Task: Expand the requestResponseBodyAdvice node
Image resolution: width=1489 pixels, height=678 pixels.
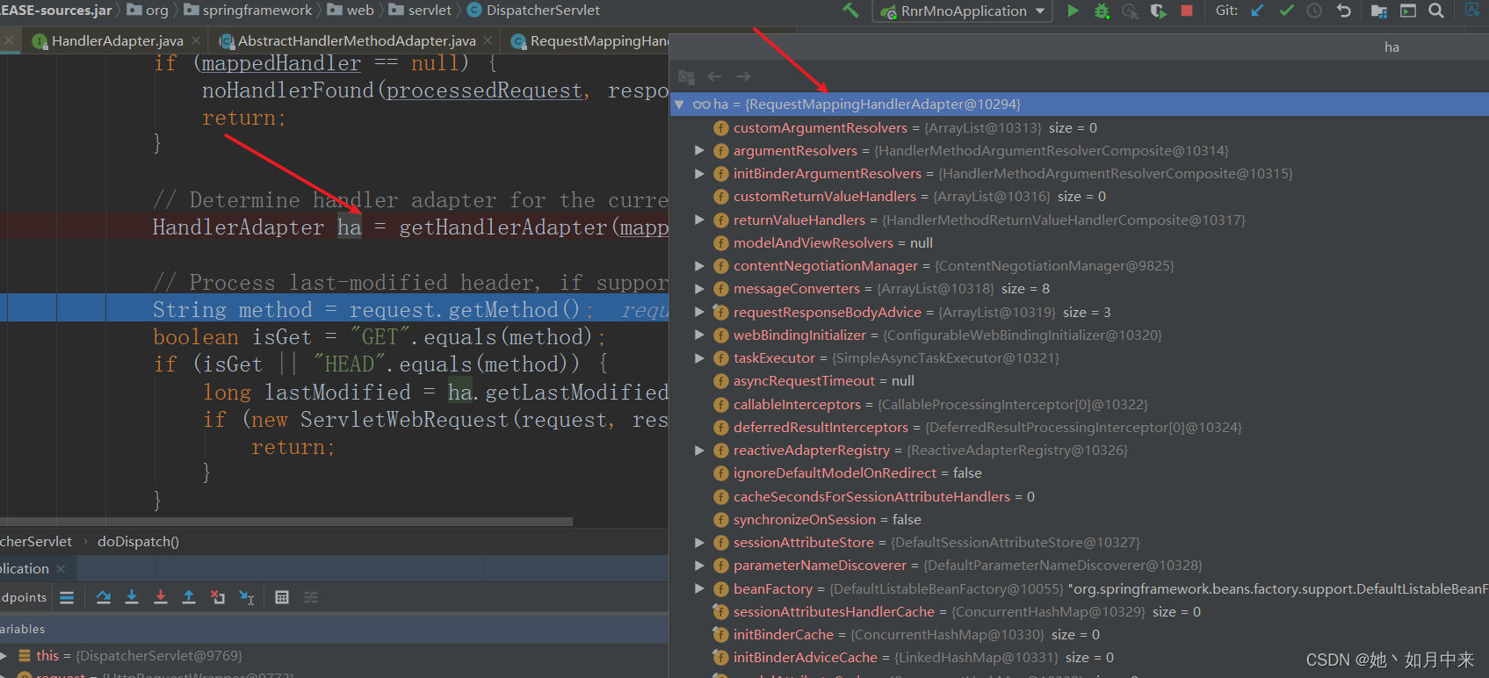Action: point(699,312)
